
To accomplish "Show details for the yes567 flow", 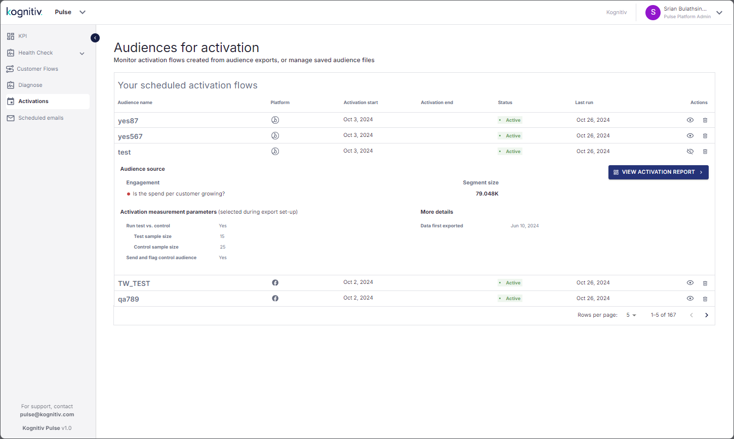I will (x=690, y=136).
